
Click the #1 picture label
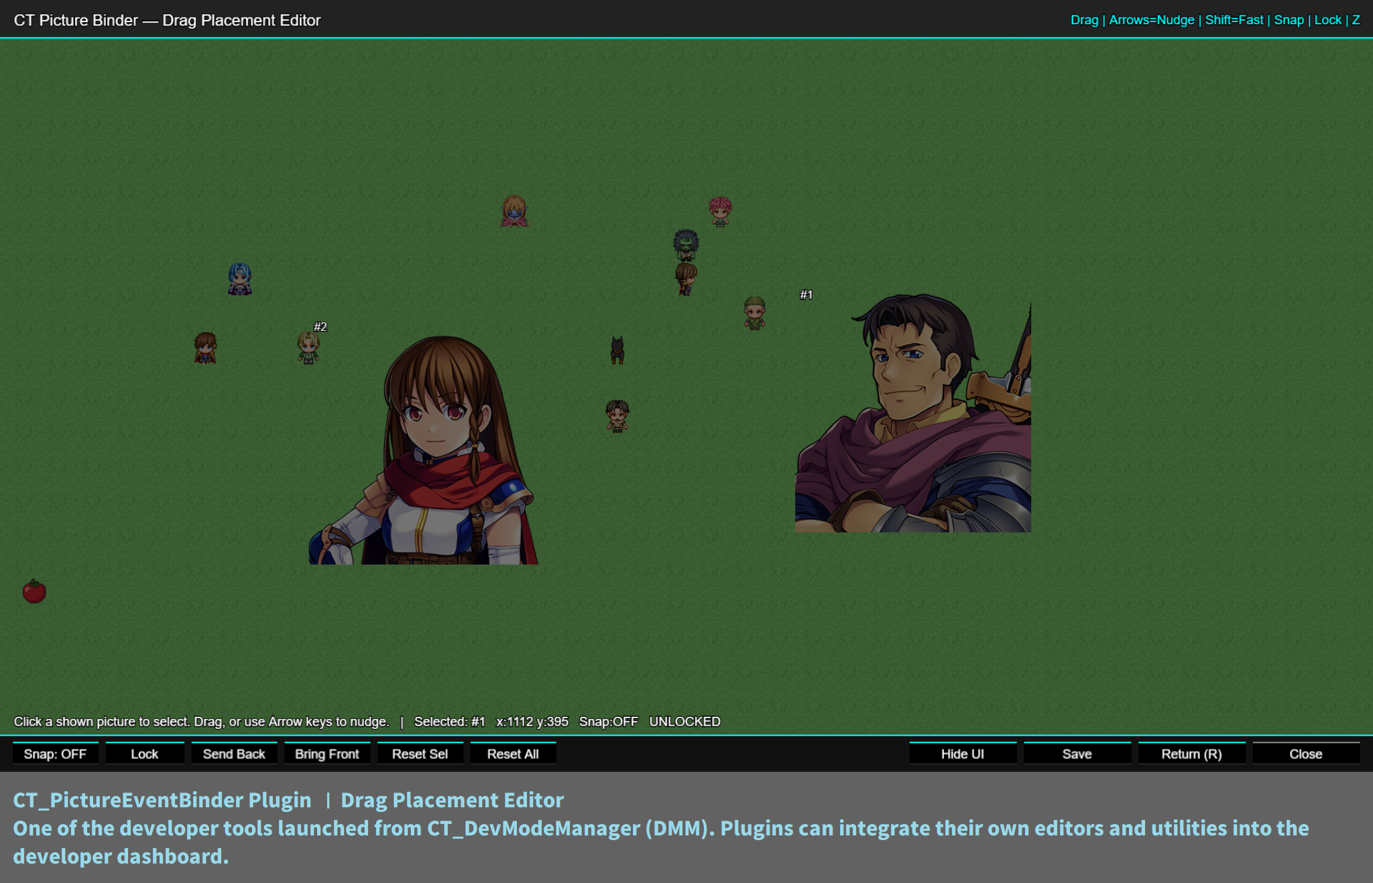(807, 295)
